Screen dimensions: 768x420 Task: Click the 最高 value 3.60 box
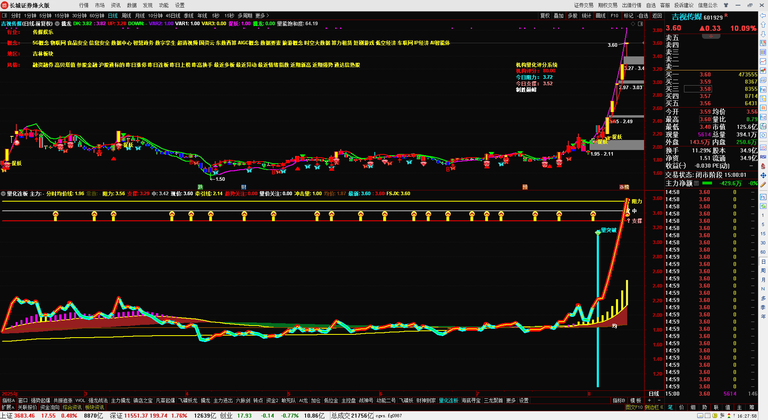pyautogui.click(x=705, y=119)
